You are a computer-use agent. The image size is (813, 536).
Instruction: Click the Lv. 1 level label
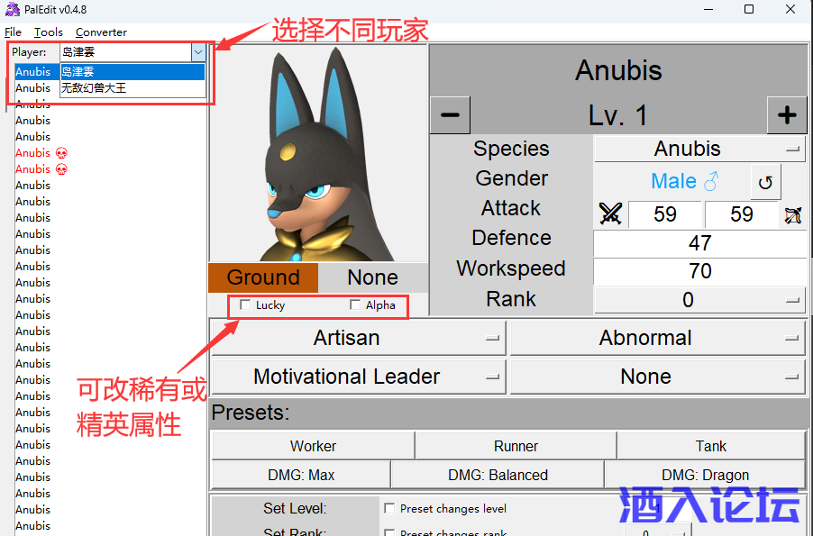click(618, 115)
